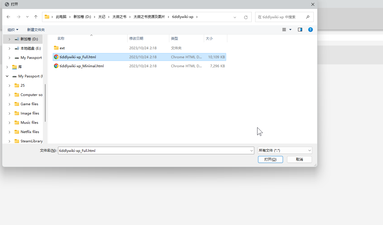383x225 pixels.
Task: Click 打开(O) button
Action: [x=271, y=159]
